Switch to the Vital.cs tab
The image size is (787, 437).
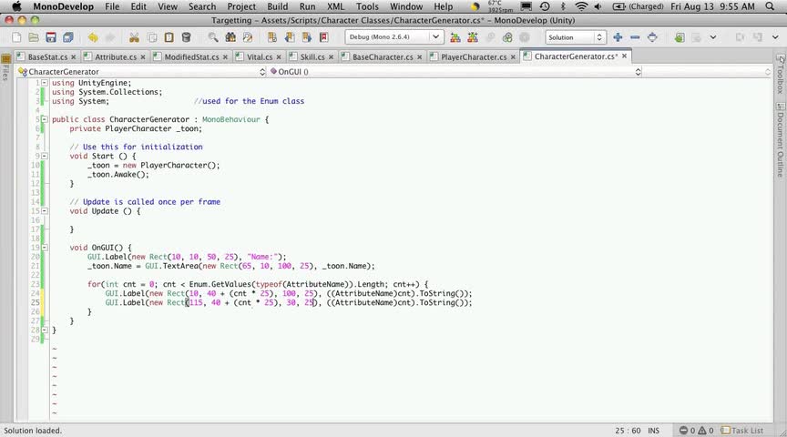point(259,56)
